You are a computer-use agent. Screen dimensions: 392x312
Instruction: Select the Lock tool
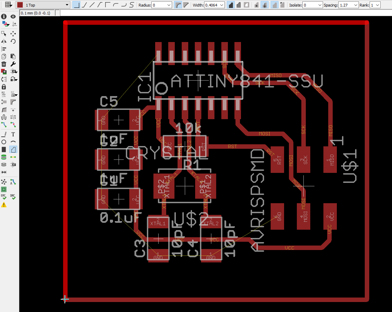click(4, 87)
